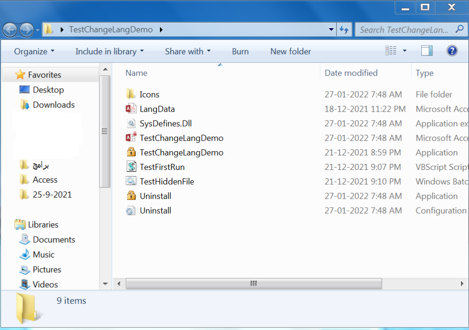Click the TestFirstRun VBScript file icon
Image resolution: width=469 pixels, height=330 pixels.
[x=131, y=167]
